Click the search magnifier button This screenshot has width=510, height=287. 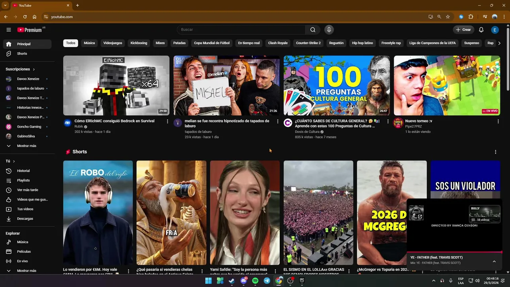pos(313,30)
